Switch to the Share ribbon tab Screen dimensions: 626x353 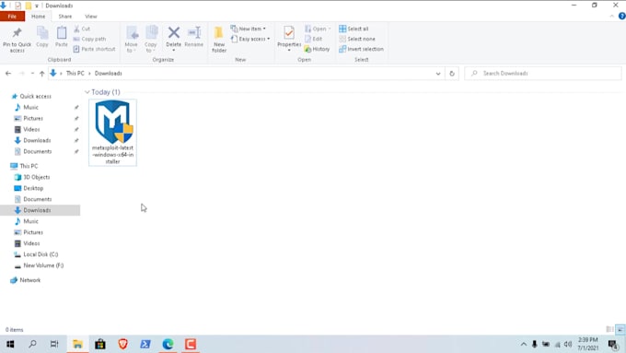tap(65, 17)
